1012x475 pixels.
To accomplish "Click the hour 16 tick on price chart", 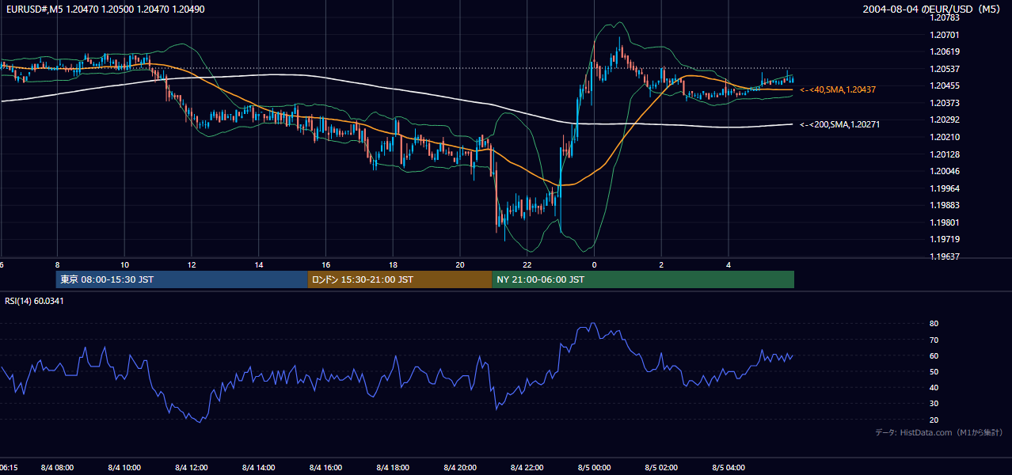I will tap(325, 264).
